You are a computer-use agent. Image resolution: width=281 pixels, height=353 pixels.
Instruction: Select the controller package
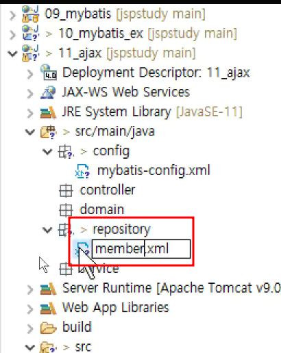(x=108, y=190)
